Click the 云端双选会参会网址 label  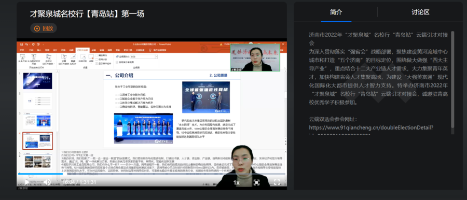[333, 119]
